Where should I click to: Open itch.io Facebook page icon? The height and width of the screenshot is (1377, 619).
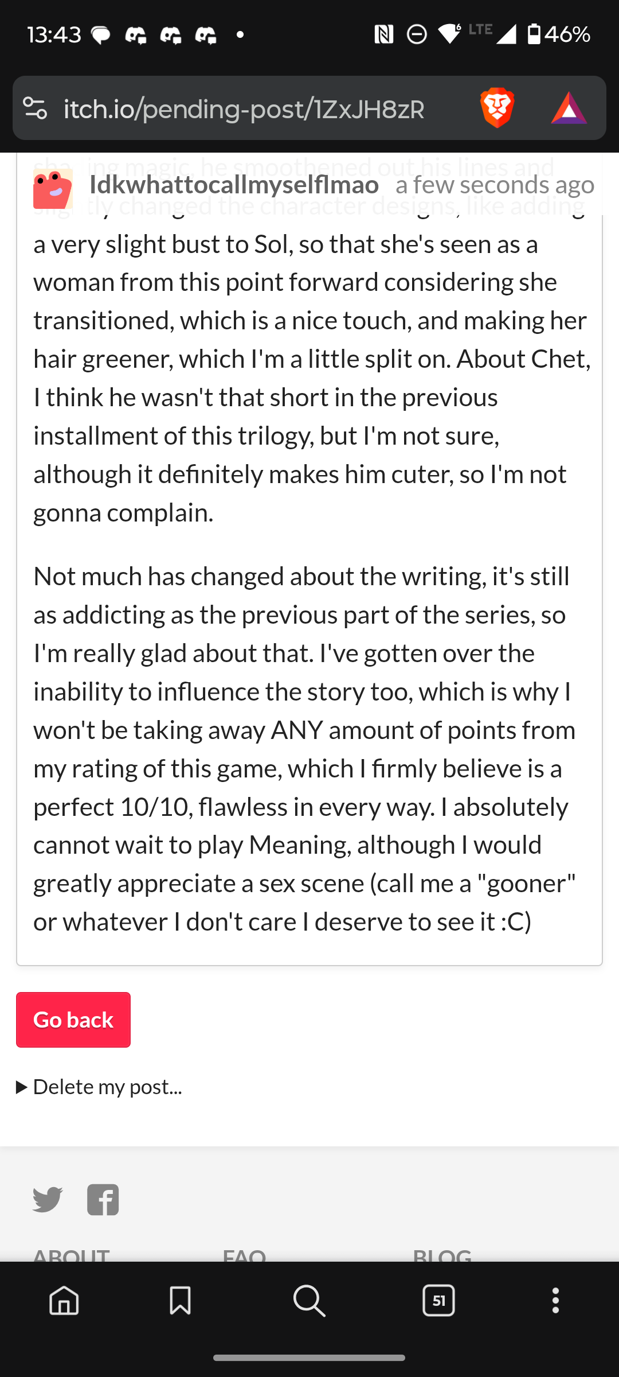[103, 1200]
